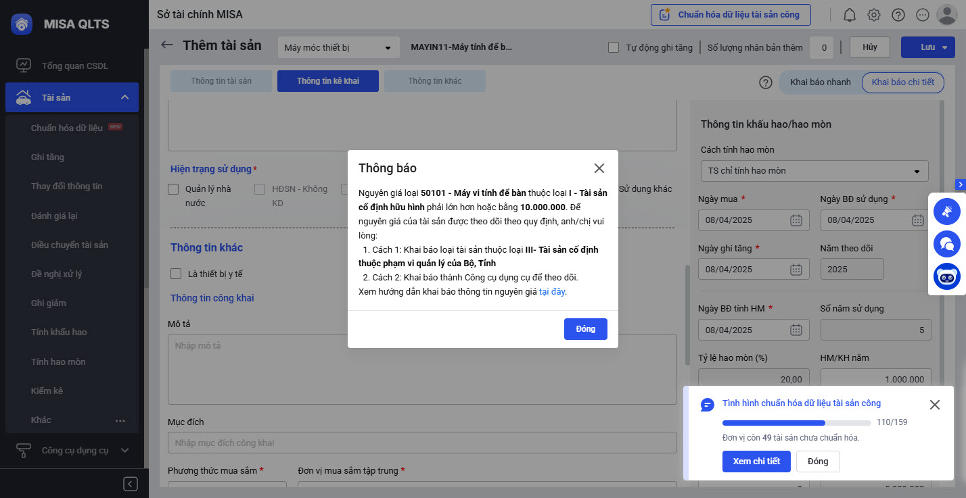Follow the tại đây guide link
The width and height of the screenshot is (966, 498).
[x=552, y=292]
